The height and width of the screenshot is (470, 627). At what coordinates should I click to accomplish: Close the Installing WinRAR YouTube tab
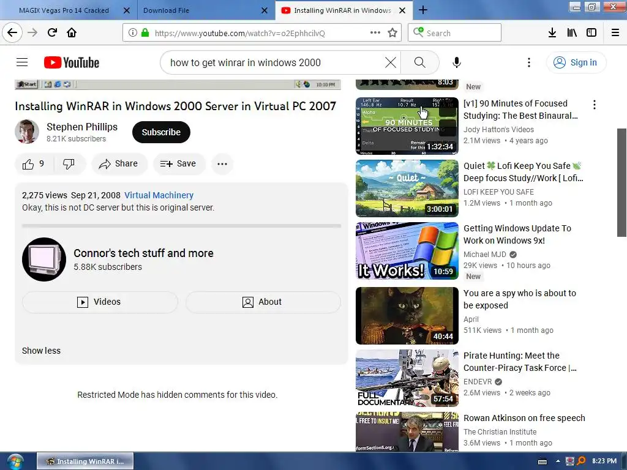403,10
